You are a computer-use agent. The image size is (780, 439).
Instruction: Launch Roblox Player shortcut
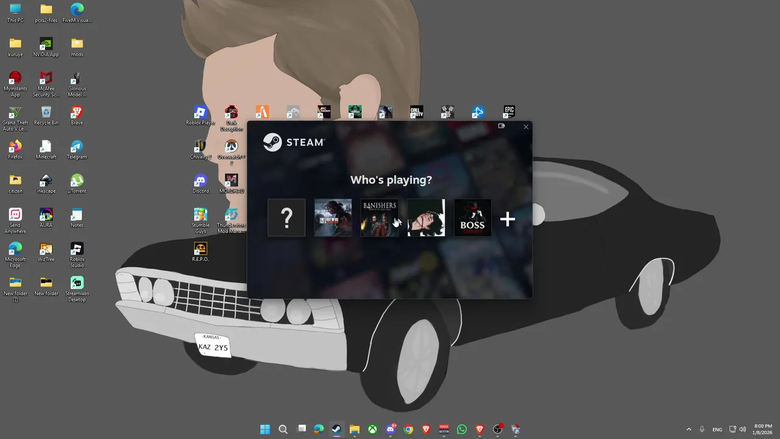pyautogui.click(x=200, y=115)
